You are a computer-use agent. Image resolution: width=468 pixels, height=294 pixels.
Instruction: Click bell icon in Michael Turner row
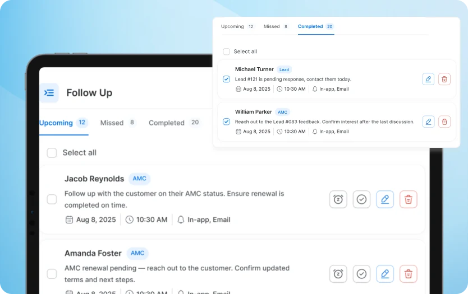pyautogui.click(x=315, y=89)
